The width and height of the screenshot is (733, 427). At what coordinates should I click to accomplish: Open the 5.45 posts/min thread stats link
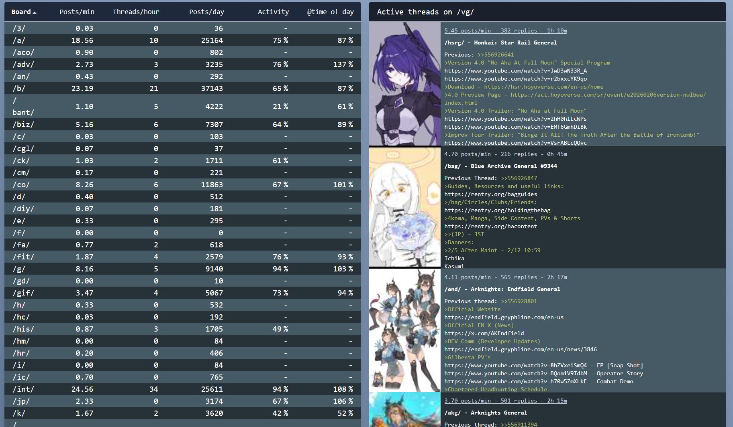506,30
